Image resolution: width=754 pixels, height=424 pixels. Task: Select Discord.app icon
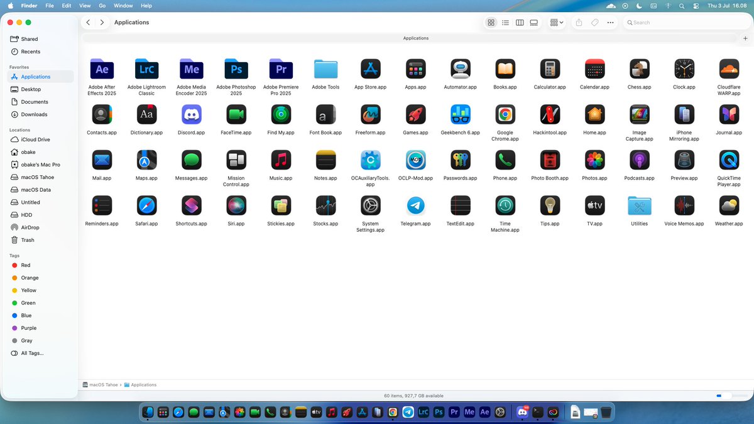(192, 114)
